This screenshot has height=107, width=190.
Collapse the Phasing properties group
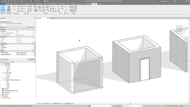[x=33, y=51]
